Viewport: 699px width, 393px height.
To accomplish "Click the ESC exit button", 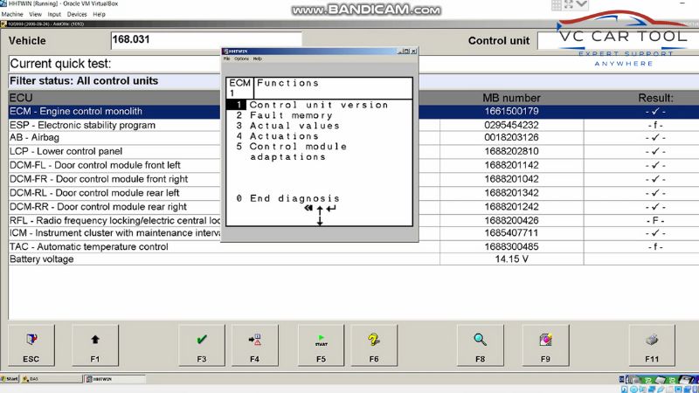I will (31, 345).
